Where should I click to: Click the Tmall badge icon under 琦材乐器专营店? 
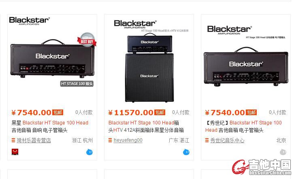click(15, 152)
